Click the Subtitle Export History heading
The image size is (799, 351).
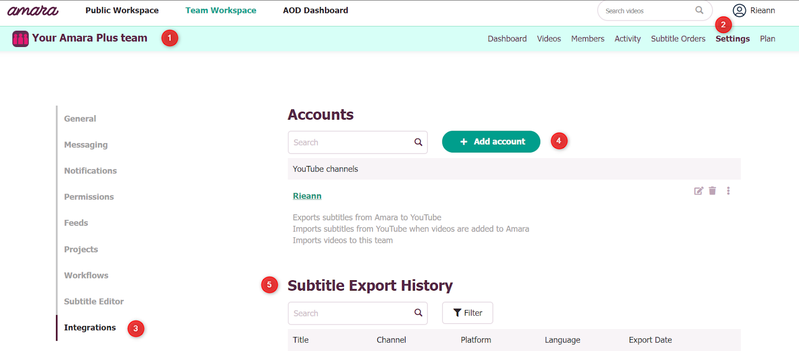point(370,286)
